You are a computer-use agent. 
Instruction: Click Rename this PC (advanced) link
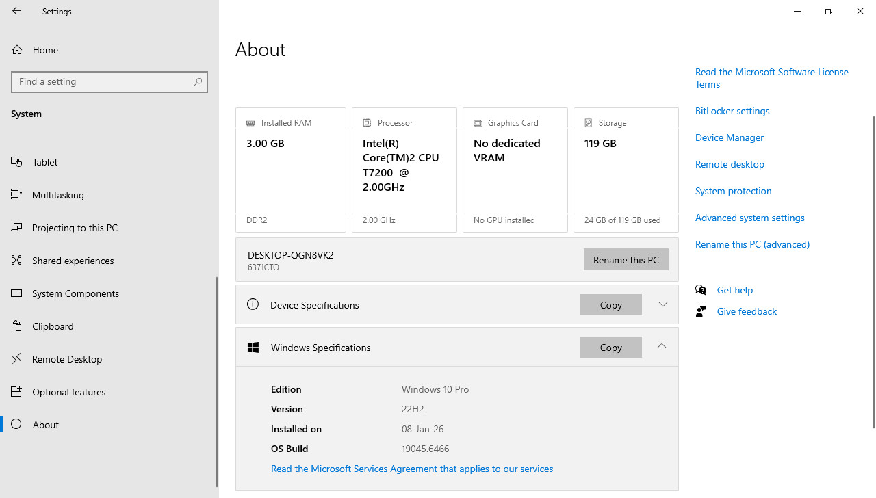click(x=752, y=244)
